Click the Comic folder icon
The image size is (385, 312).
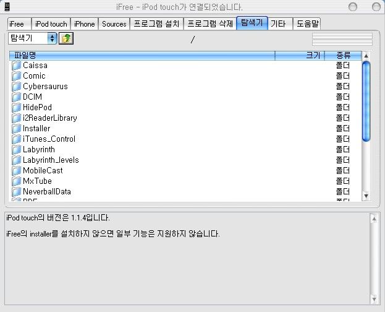(17, 76)
